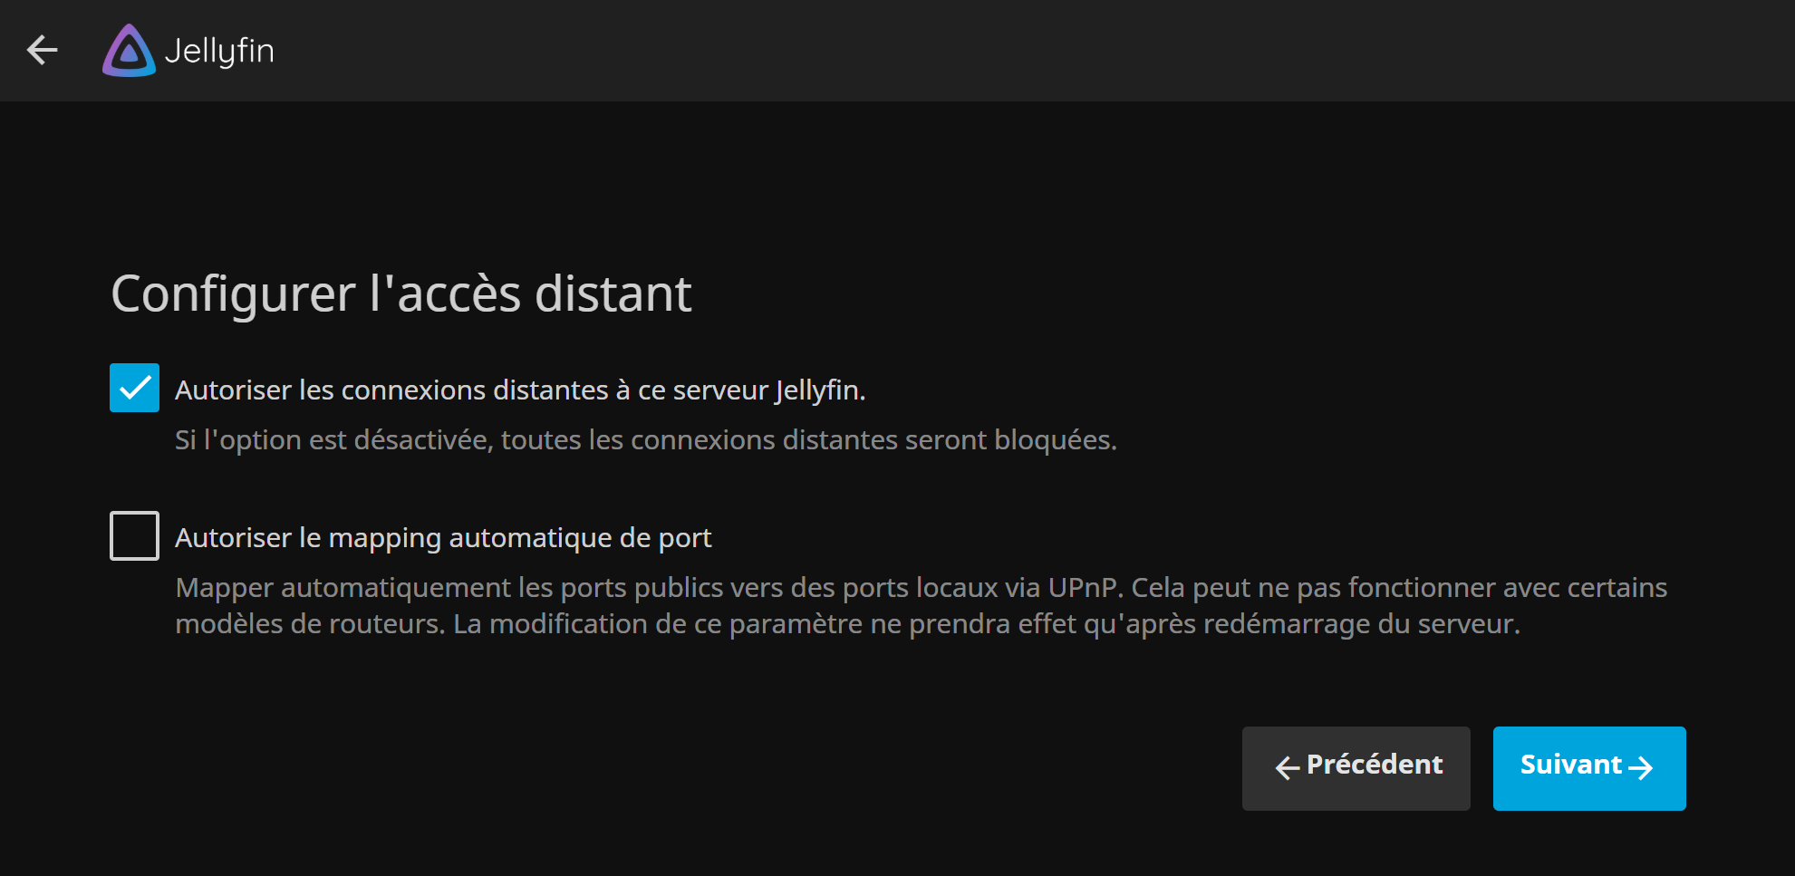The height and width of the screenshot is (876, 1795).
Task: Click the "Autoriser les connexions distantes" label
Action: [x=519, y=390]
